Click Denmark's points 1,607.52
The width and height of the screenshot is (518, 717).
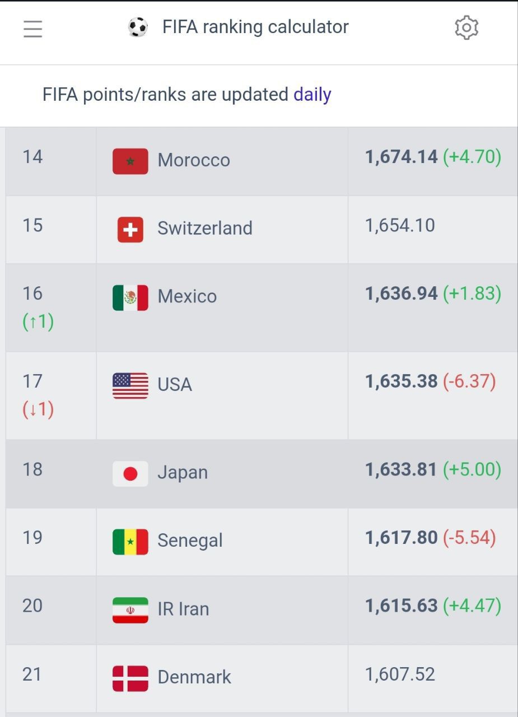pyautogui.click(x=400, y=674)
